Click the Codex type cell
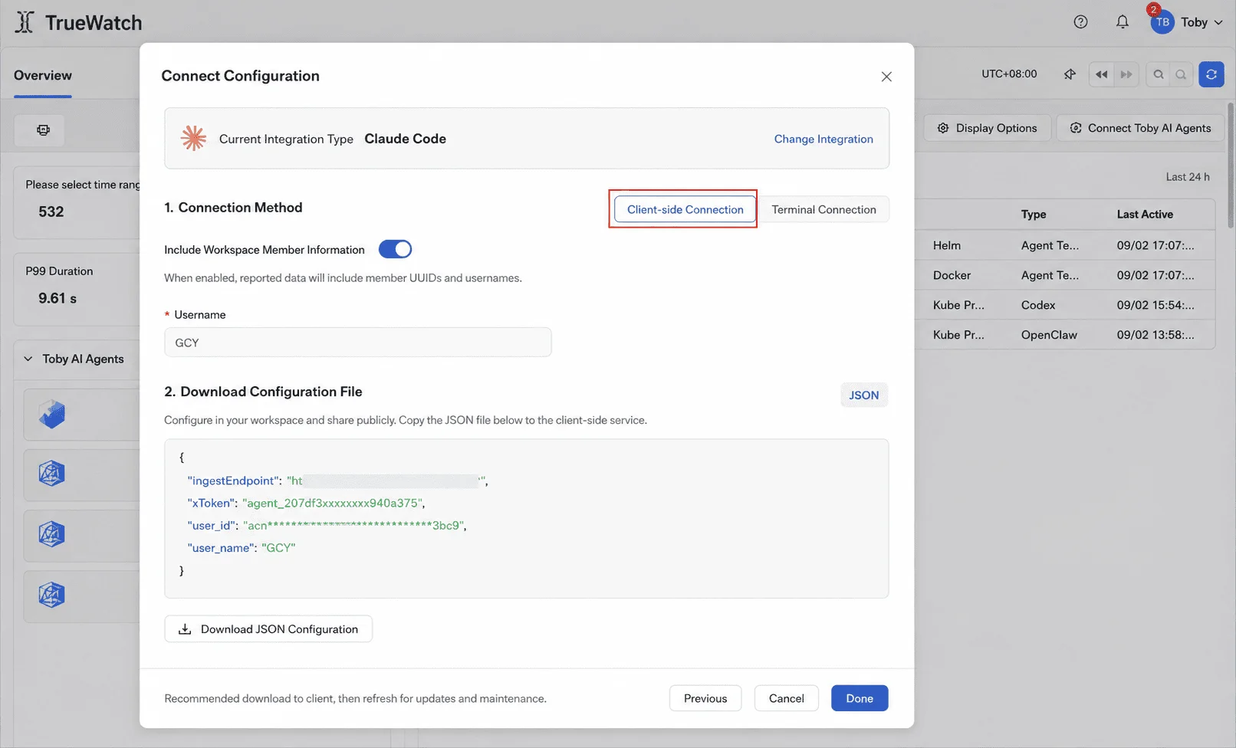The width and height of the screenshot is (1236, 748). coord(1038,305)
